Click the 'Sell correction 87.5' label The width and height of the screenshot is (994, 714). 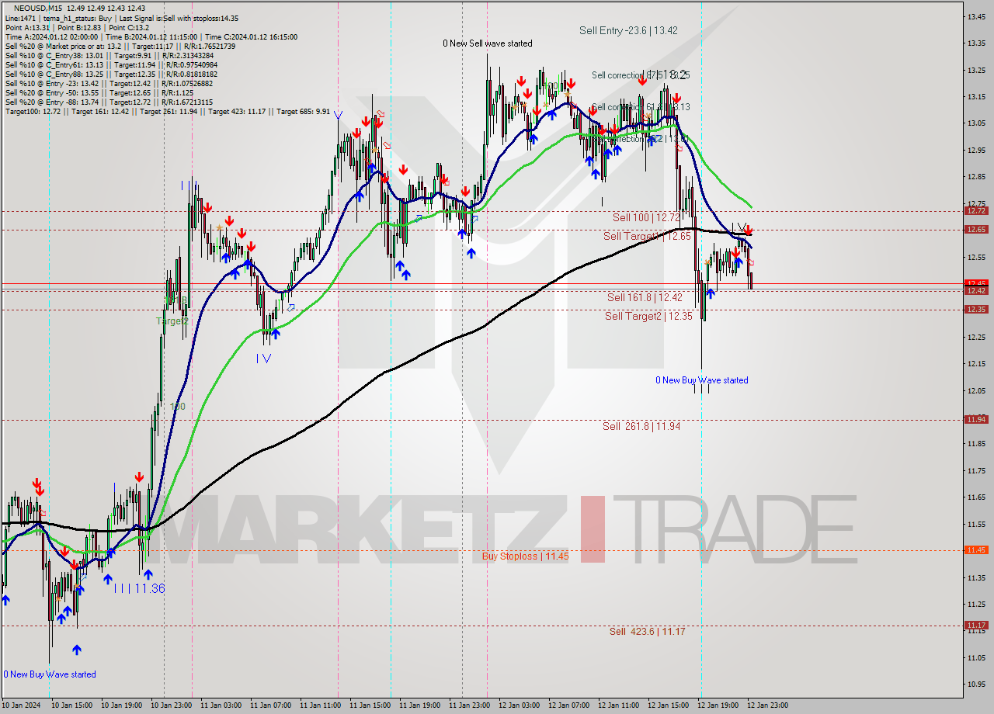click(639, 75)
